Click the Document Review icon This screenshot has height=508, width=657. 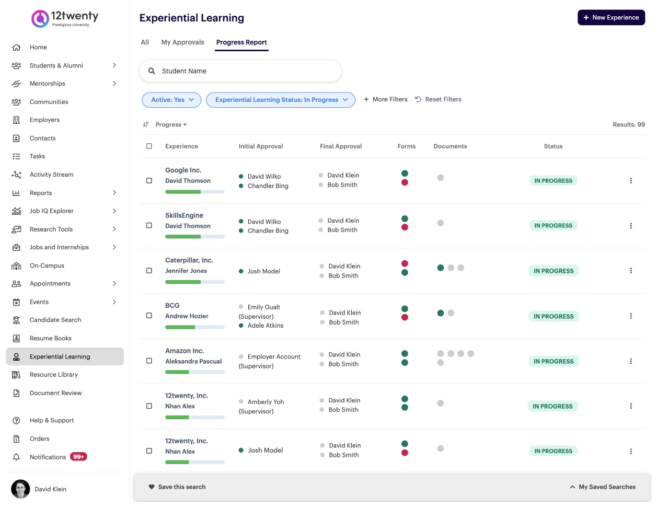pos(16,393)
